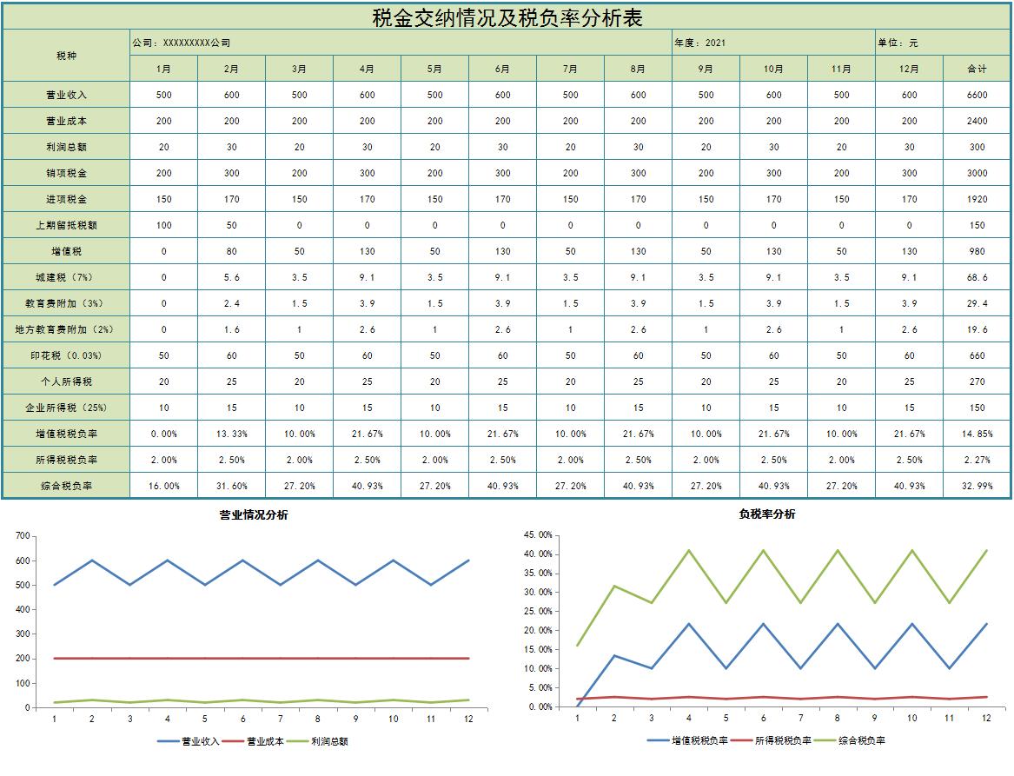The height and width of the screenshot is (776, 1014).
Task: Select the 单位: 元 cell
Action: coord(899,41)
